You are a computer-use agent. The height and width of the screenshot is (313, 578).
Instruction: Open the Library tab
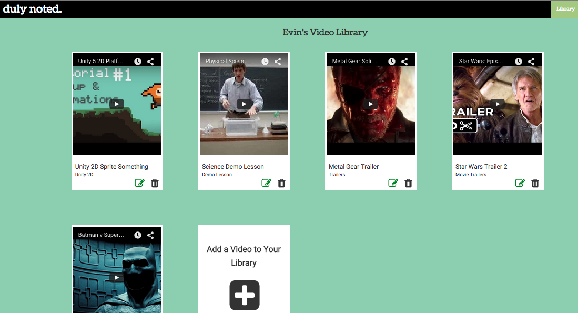point(565,9)
